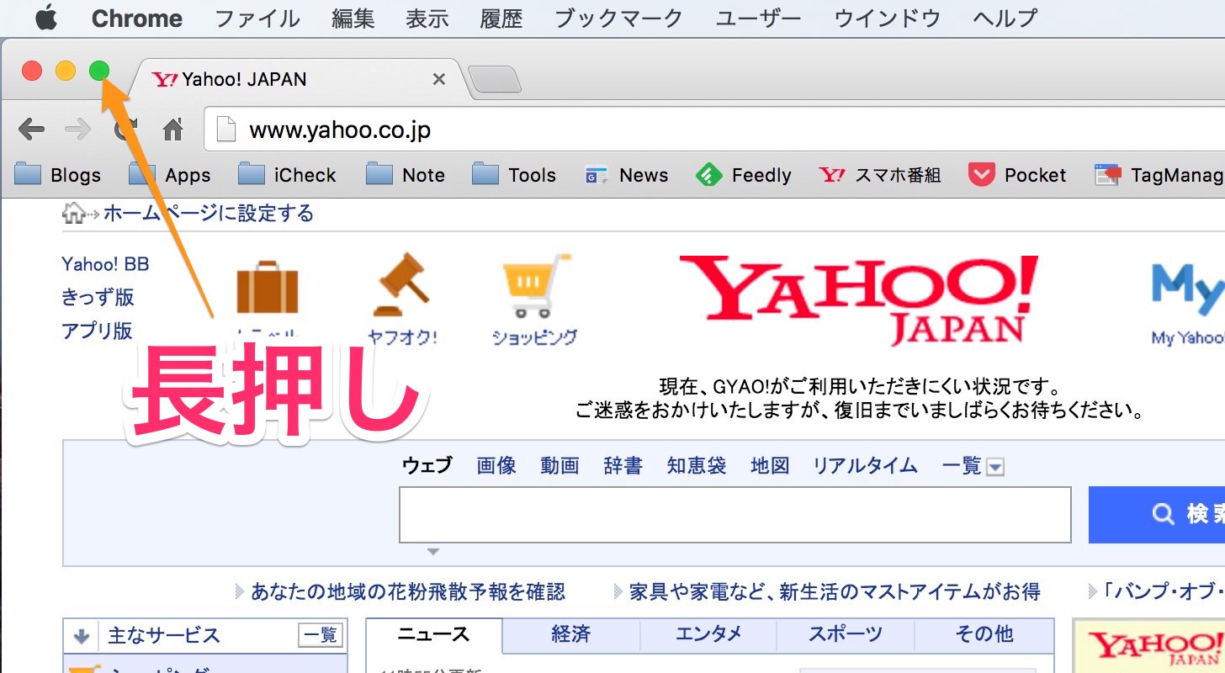Open the Yahoo! BB link

click(x=105, y=264)
